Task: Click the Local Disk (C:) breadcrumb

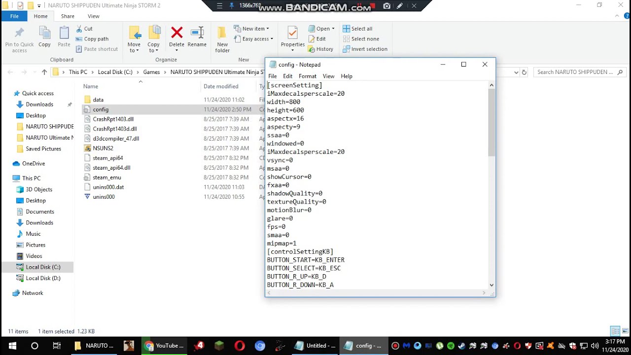Action: click(x=115, y=72)
